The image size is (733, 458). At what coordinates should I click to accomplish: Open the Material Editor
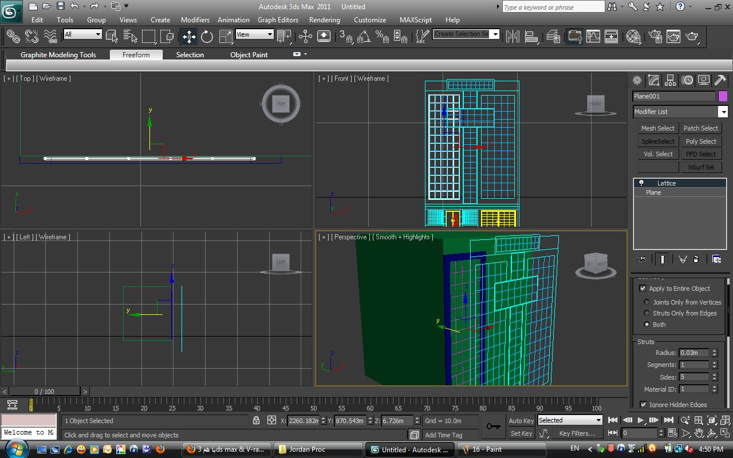633,37
